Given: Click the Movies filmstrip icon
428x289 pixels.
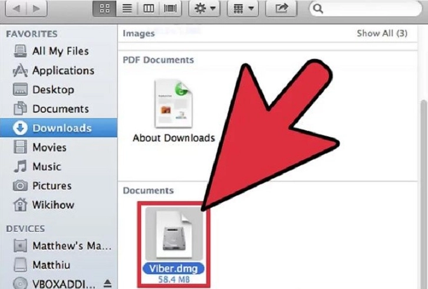Looking at the screenshot, I should [20, 147].
